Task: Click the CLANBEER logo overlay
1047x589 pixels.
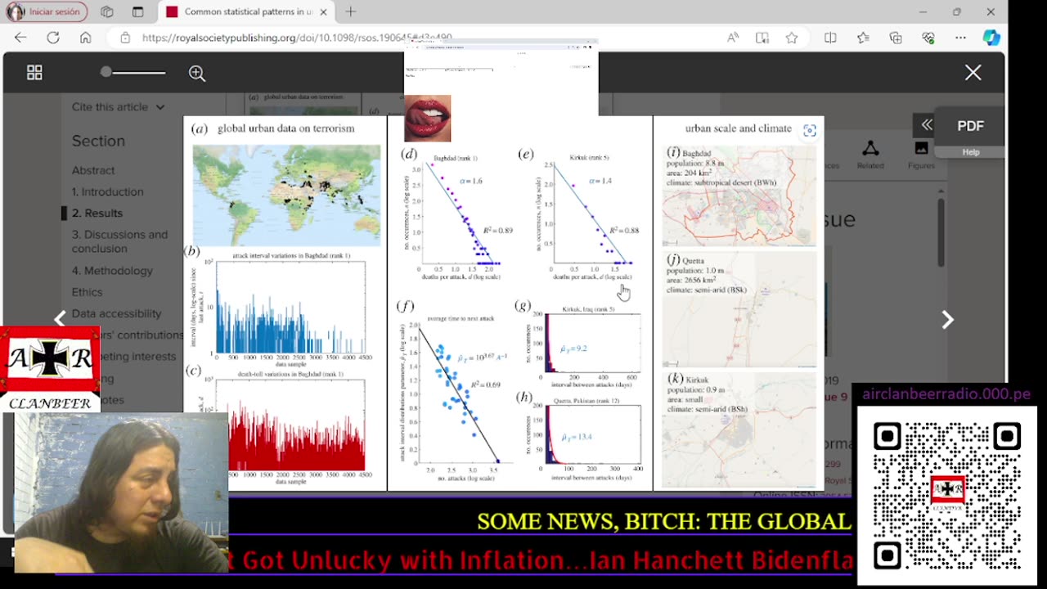Action: click(50, 370)
